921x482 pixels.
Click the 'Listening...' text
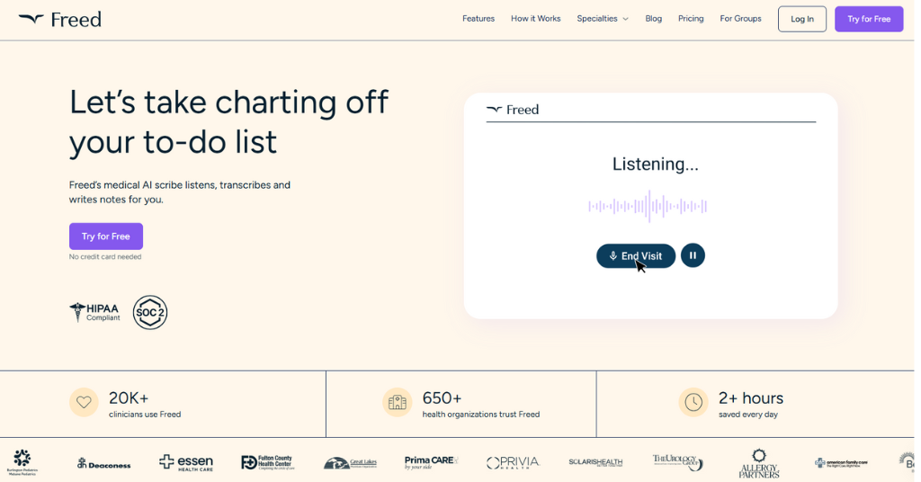655,164
